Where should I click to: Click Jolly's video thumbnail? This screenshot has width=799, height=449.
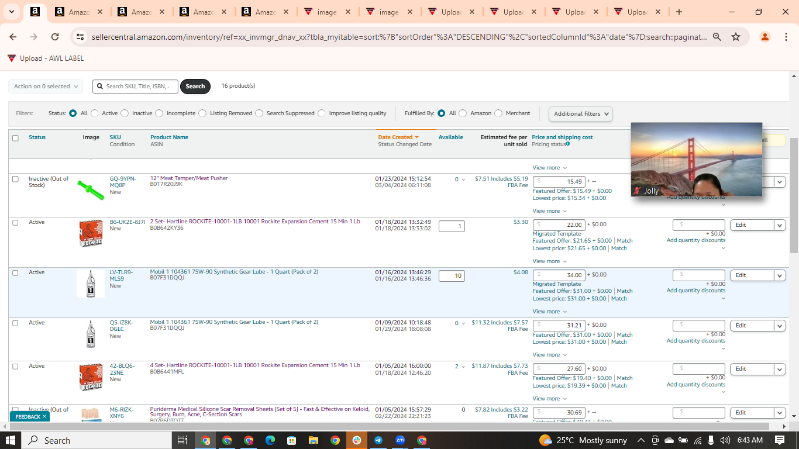coord(697,160)
